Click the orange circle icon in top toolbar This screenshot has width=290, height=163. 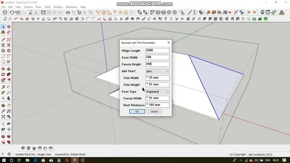coord(104,12)
